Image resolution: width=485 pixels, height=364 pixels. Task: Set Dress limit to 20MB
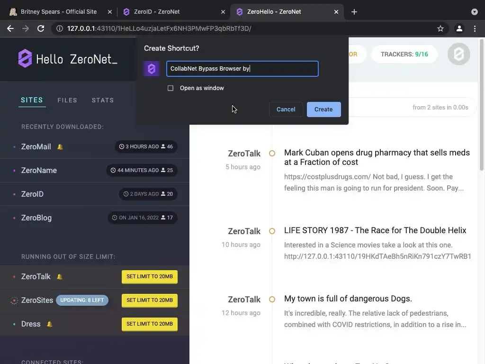[150, 324]
